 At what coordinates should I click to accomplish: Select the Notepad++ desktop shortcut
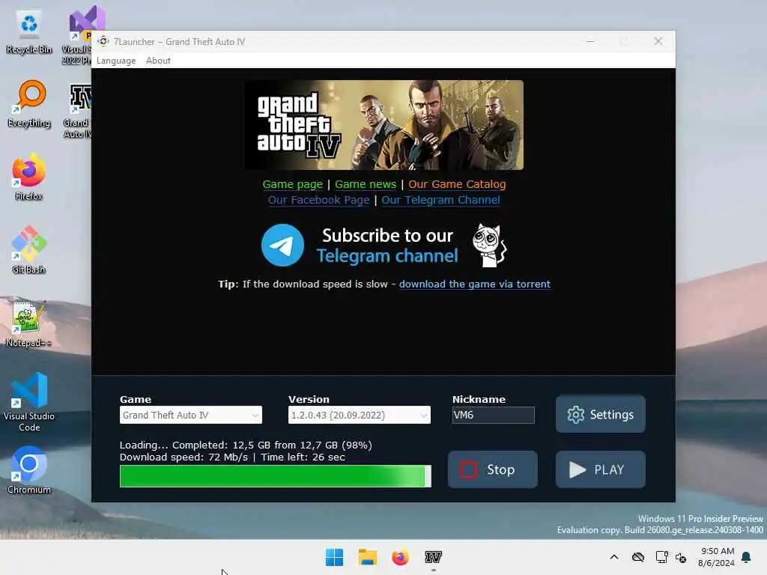pos(29,323)
